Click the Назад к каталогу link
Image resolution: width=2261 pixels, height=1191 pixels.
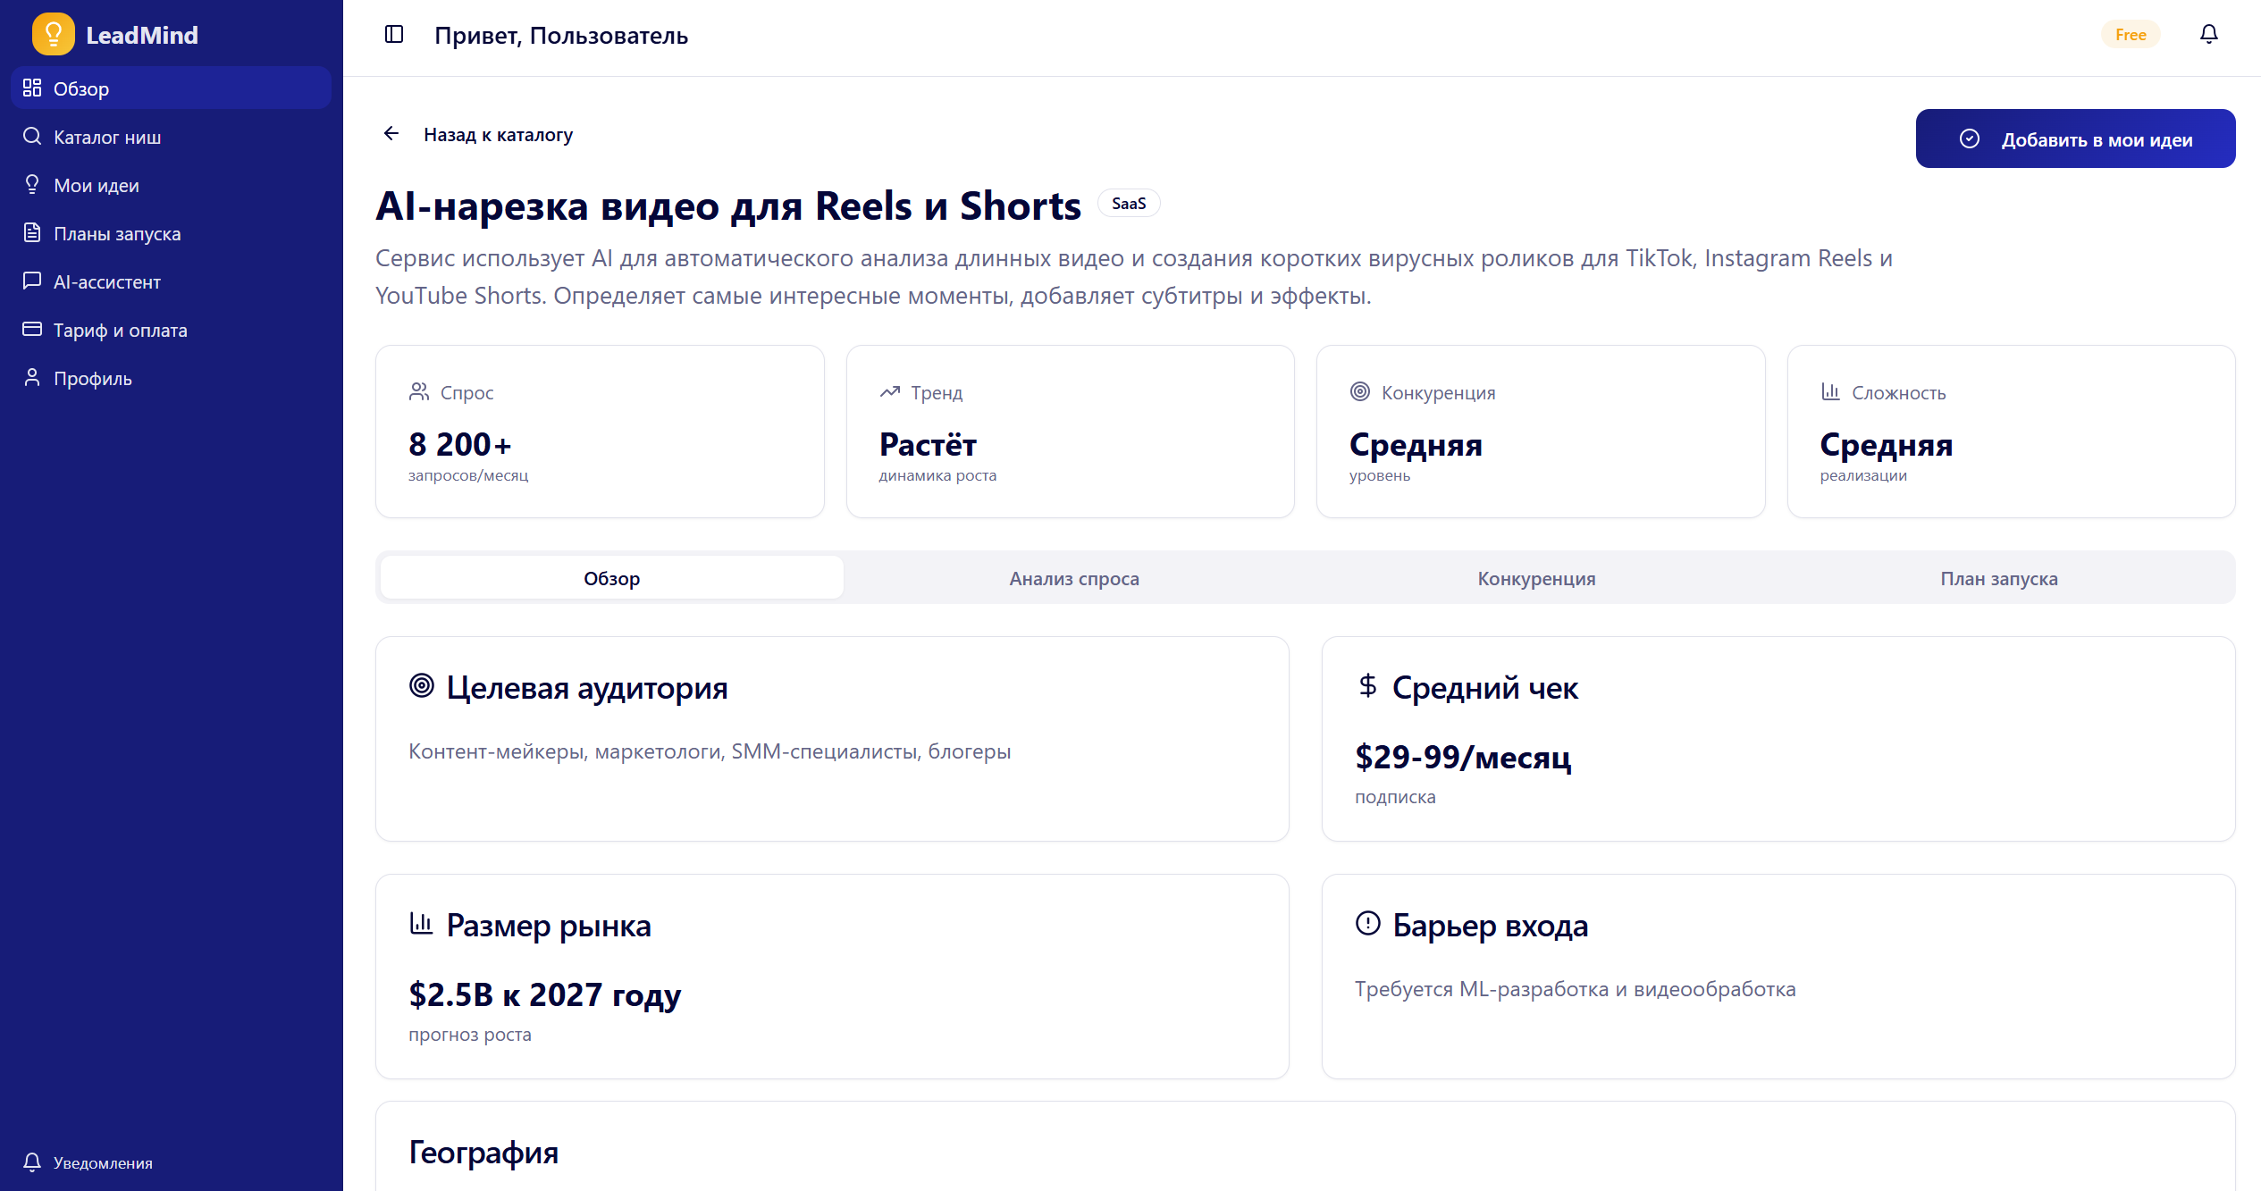[499, 134]
